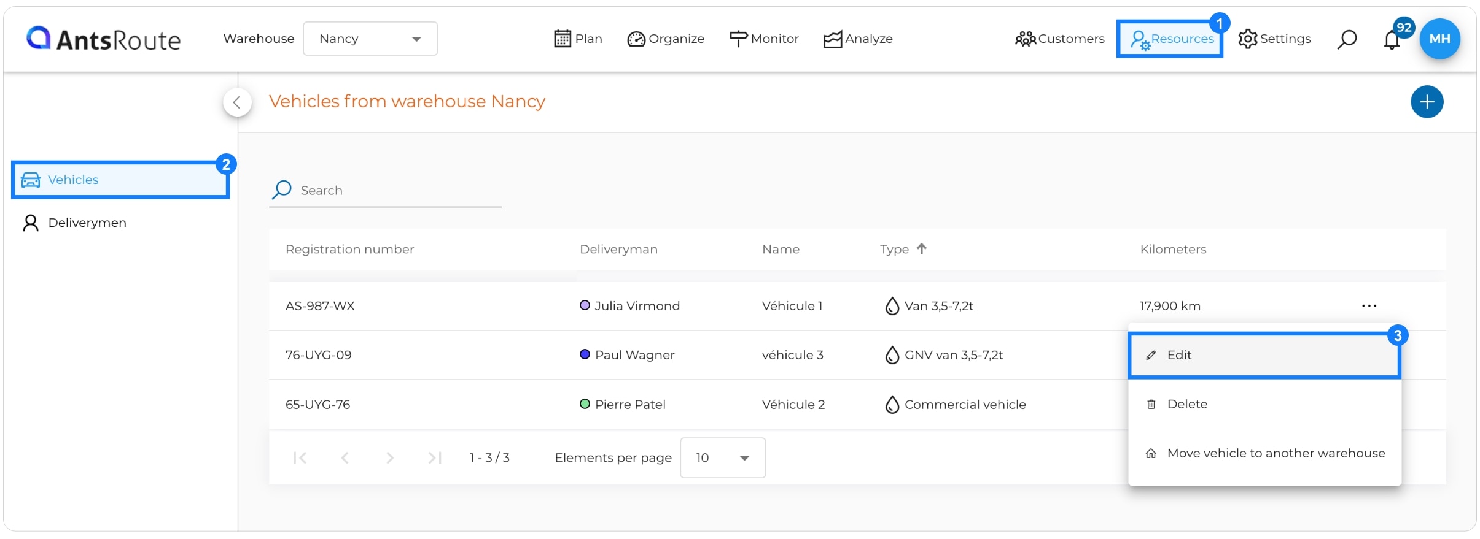Go to Customers section
1480x539 pixels.
(1059, 39)
